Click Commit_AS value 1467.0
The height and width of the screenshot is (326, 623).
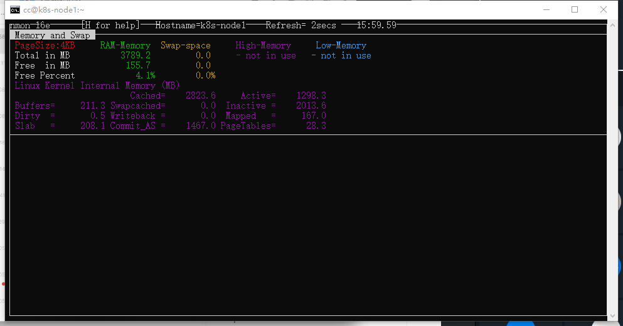click(x=201, y=126)
